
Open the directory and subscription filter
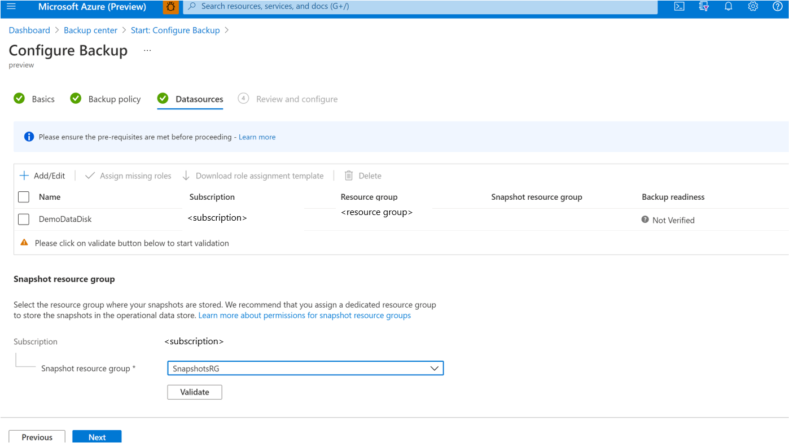coord(704,7)
